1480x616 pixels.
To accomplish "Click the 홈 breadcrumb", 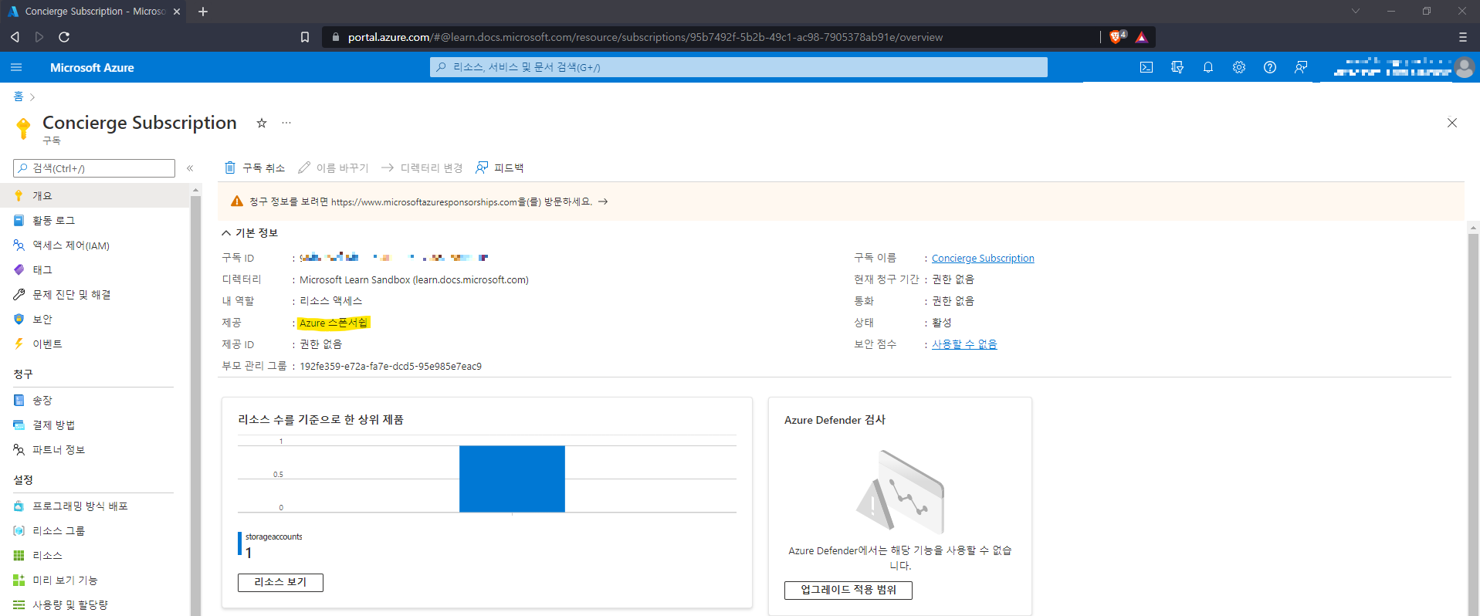I will pos(19,96).
